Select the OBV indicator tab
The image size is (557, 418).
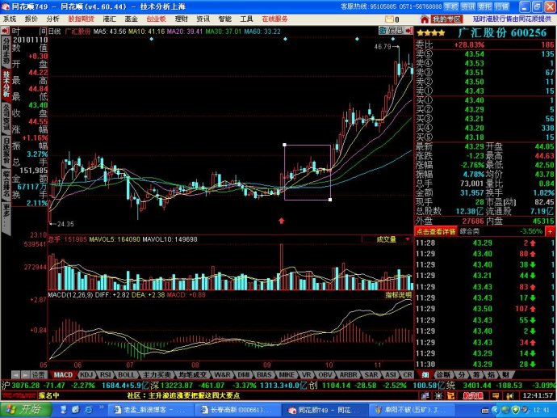tap(325, 374)
